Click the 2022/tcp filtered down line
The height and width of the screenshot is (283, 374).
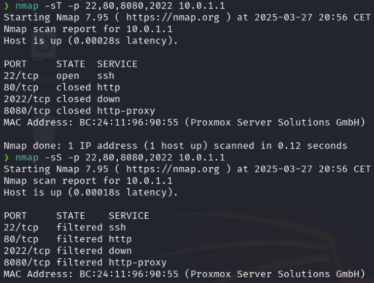(x=68, y=251)
